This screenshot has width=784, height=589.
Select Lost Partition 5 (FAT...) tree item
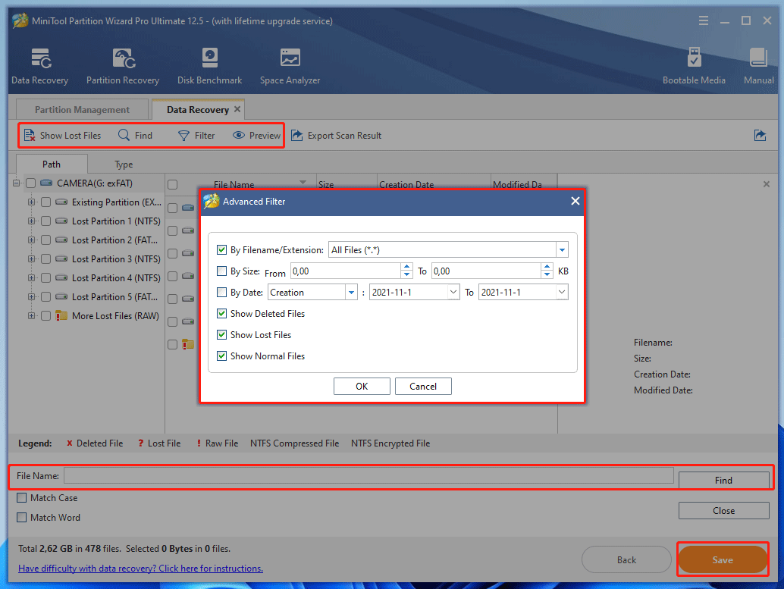pos(114,297)
